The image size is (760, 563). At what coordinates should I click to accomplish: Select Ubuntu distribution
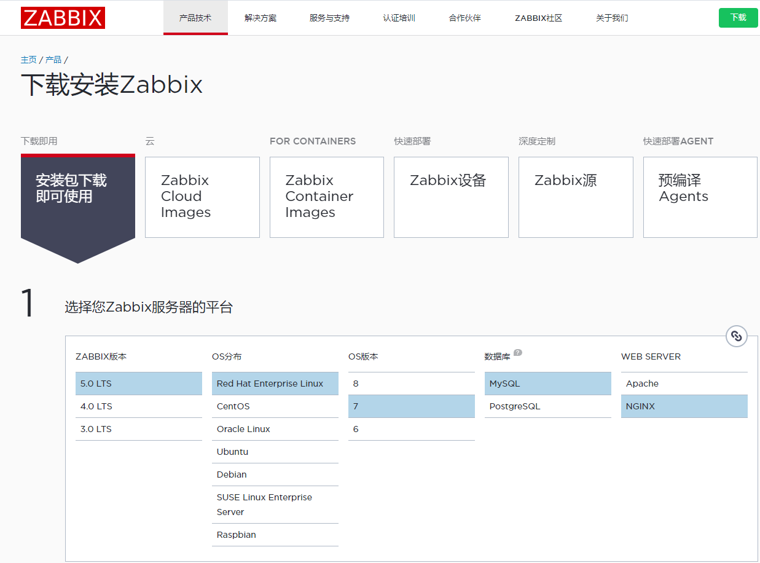pos(275,452)
